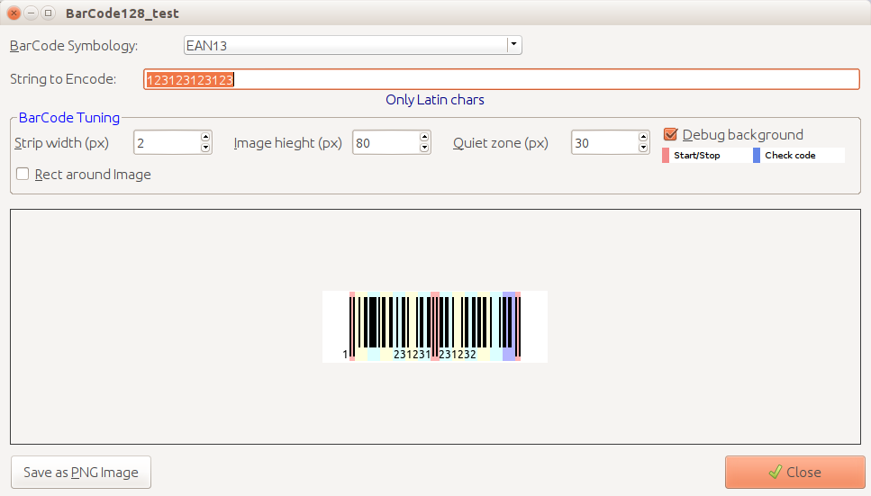Decrease Quiet zone with down arrow

click(x=643, y=148)
